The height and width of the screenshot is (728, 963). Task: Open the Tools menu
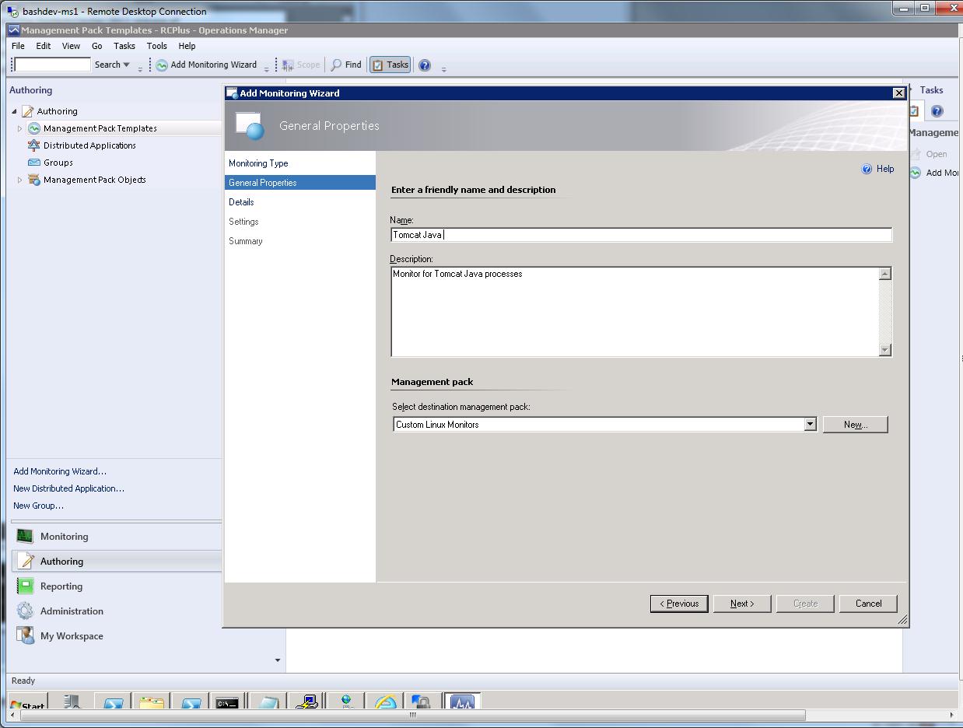156,46
